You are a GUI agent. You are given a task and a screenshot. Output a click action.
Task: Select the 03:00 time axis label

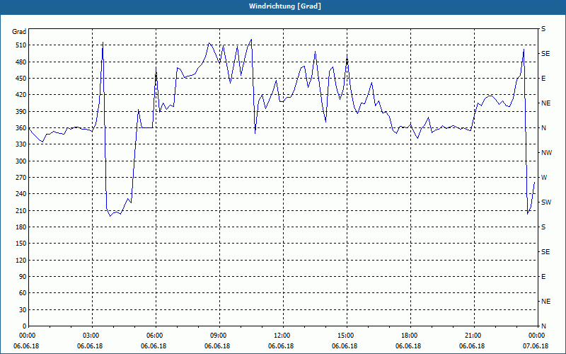(x=90, y=336)
